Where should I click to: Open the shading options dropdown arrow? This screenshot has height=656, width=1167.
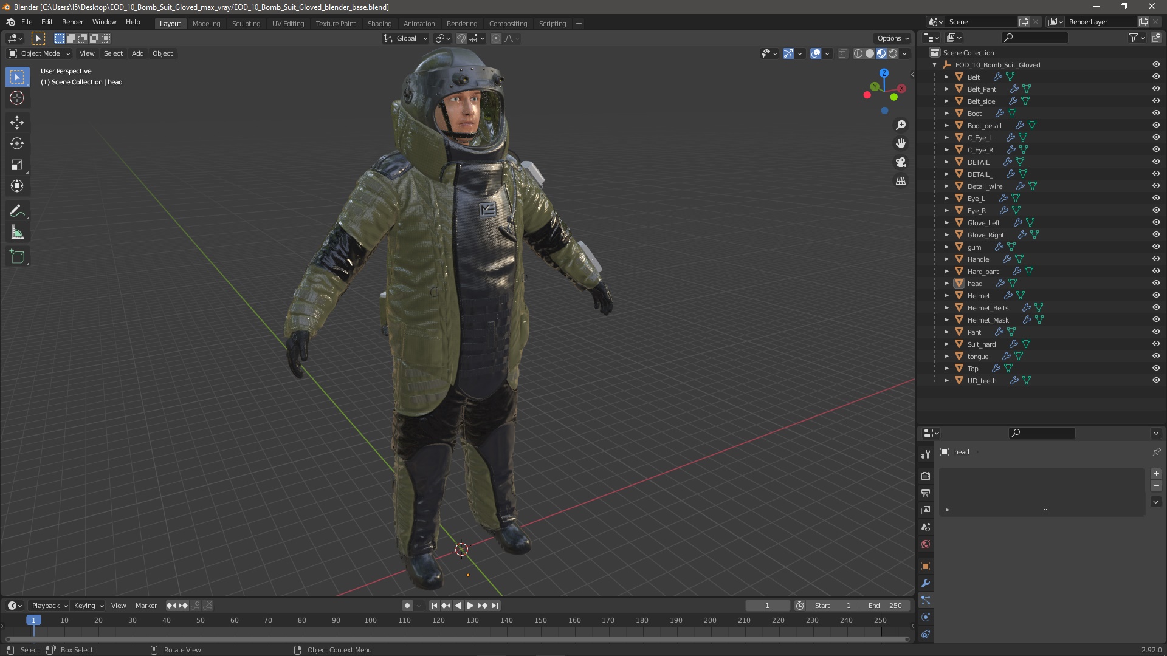[x=904, y=53]
